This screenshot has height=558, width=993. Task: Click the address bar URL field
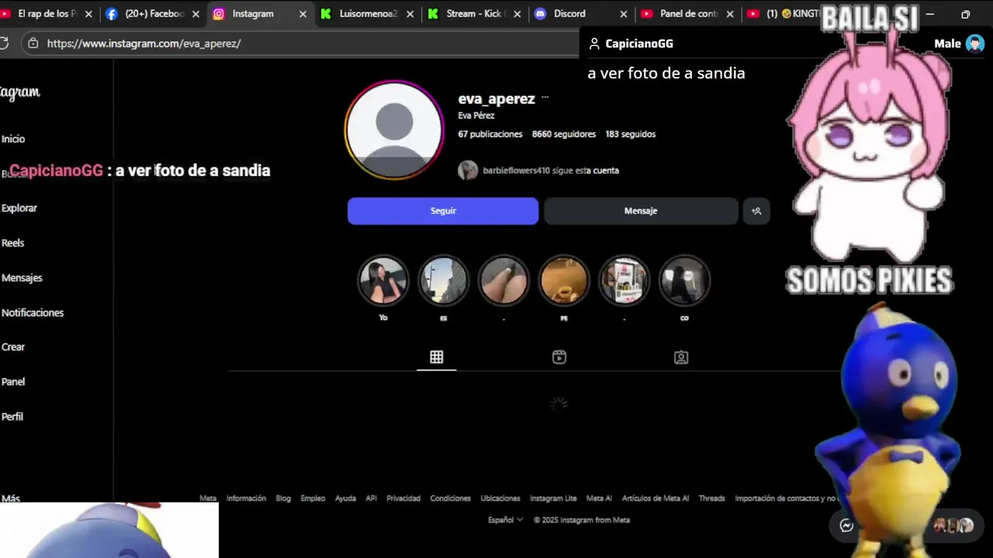click(299, 43)
